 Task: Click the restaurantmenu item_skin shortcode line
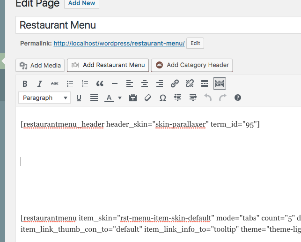(161, 218)
